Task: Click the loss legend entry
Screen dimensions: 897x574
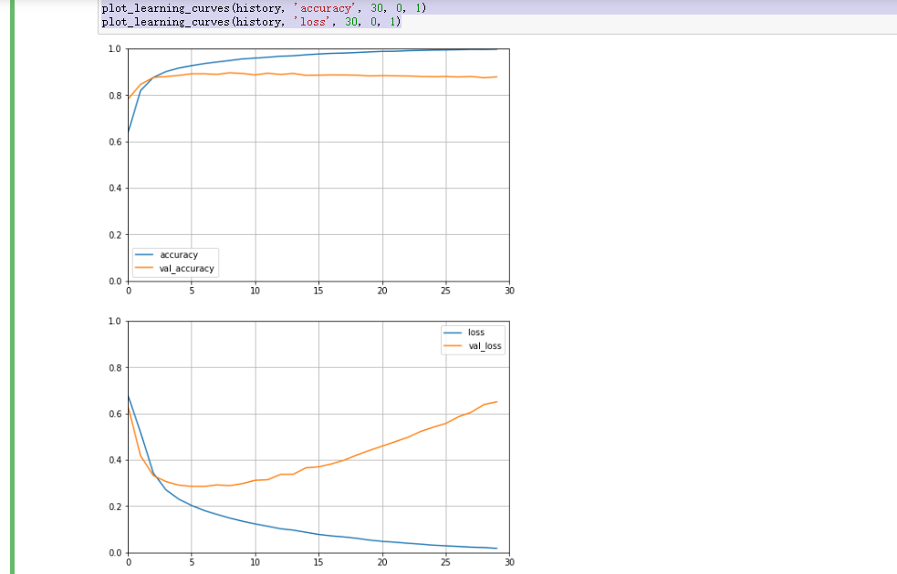Action: (464, 333)
